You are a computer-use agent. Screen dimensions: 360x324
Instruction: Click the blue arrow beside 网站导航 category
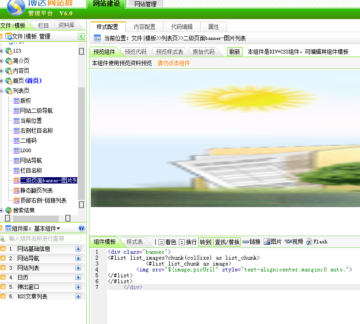coord(78,258)
